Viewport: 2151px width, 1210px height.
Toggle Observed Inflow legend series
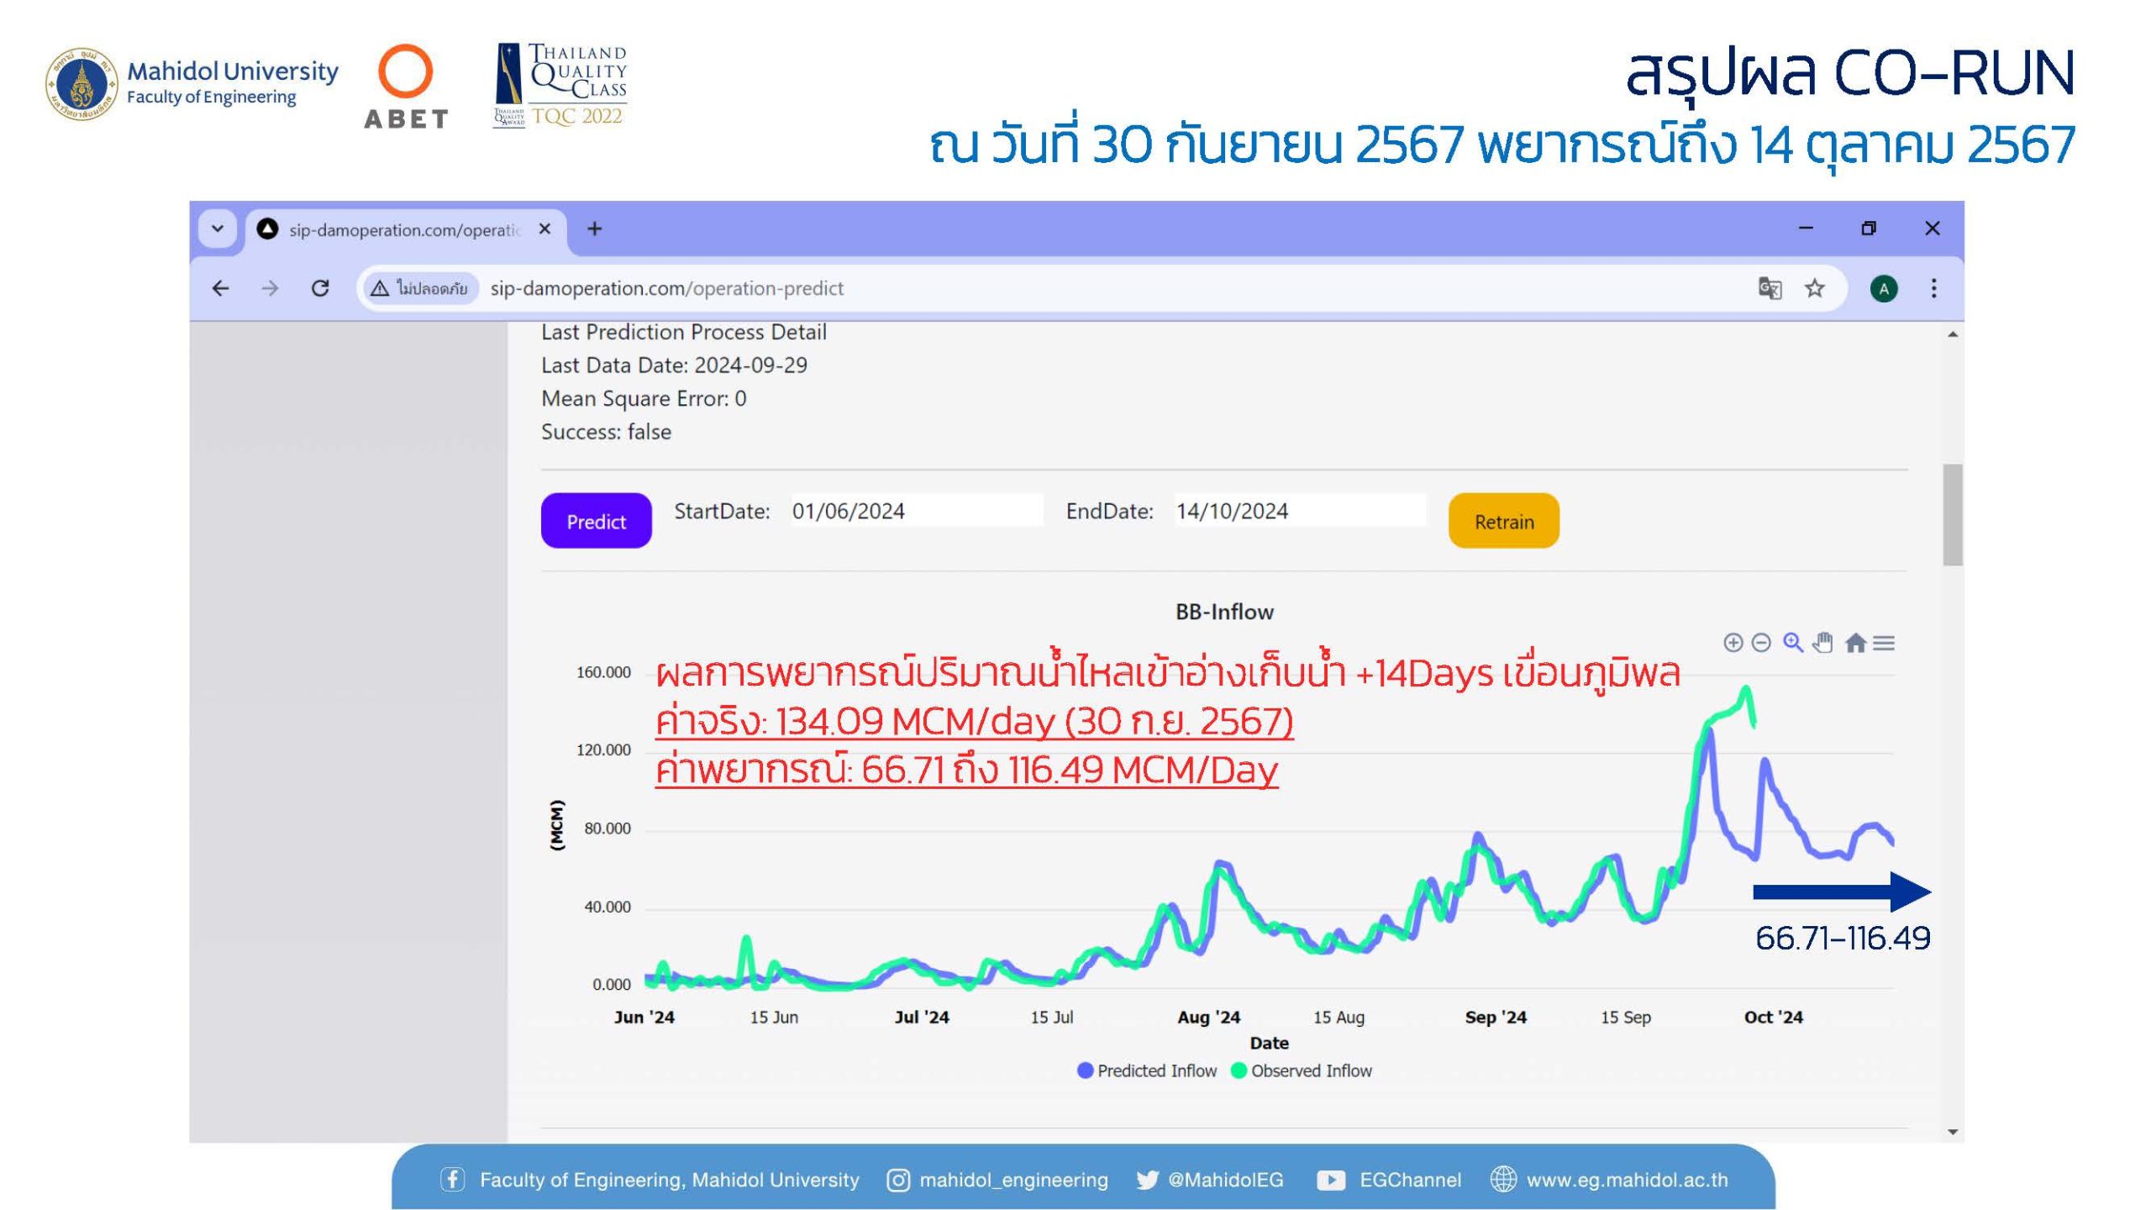point(1302,1071)
